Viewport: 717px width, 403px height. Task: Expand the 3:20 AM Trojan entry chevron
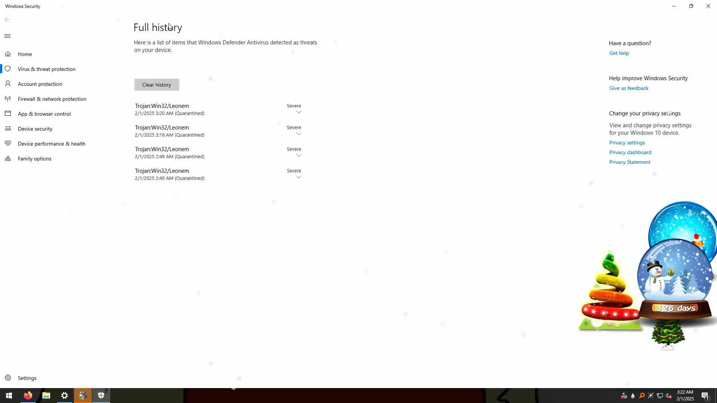[299, 112]
